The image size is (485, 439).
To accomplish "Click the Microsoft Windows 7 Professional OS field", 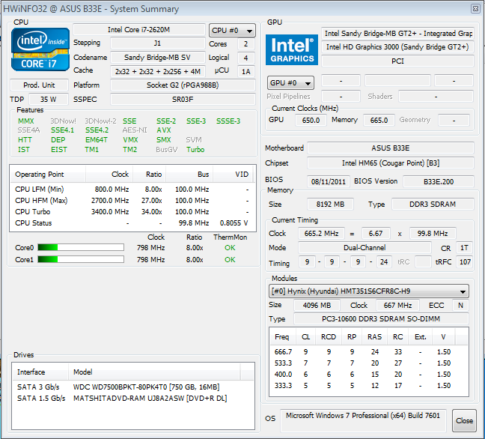I will pos(363,420).
